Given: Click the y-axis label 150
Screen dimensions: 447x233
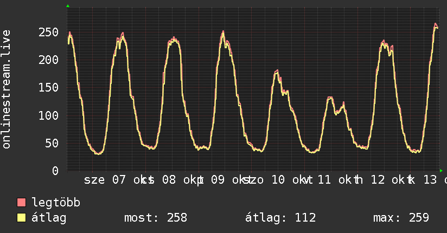Looking at the screenshot, I should pyautogui.click(x=48, y=87).
